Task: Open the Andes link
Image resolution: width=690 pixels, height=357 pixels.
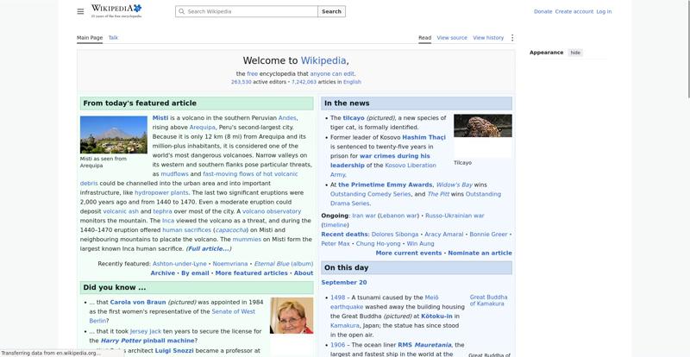Action: tap(287, 118)
